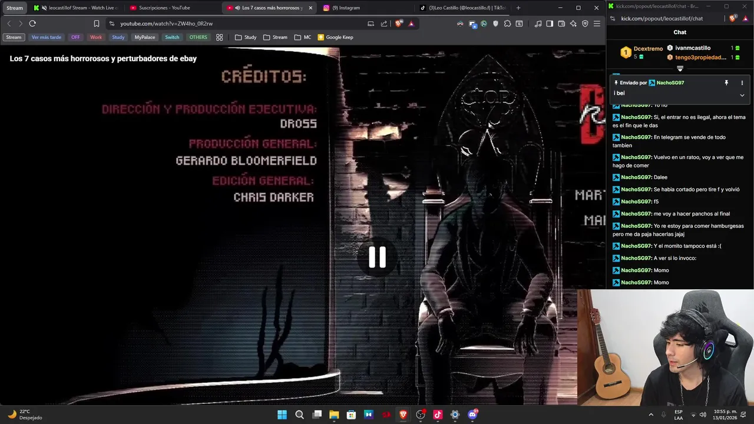Open the Windows Start menu

pyautogui.click(x=282, y=415)
